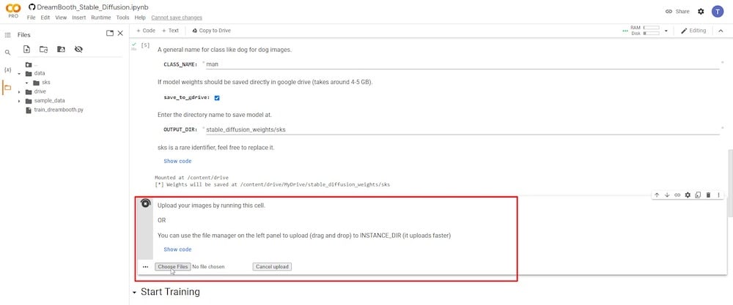733x305 pixels.
Task: Collapse the sks folder arrow
Action: coord(27,83)
